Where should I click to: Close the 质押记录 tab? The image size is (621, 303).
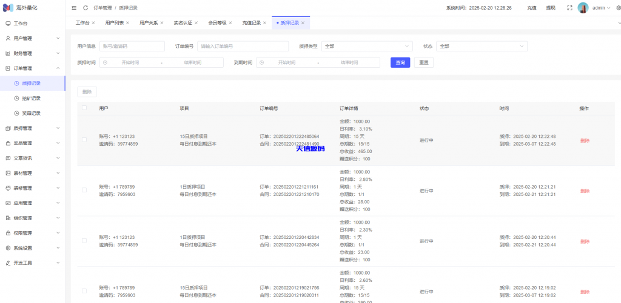tap(303, 23)
